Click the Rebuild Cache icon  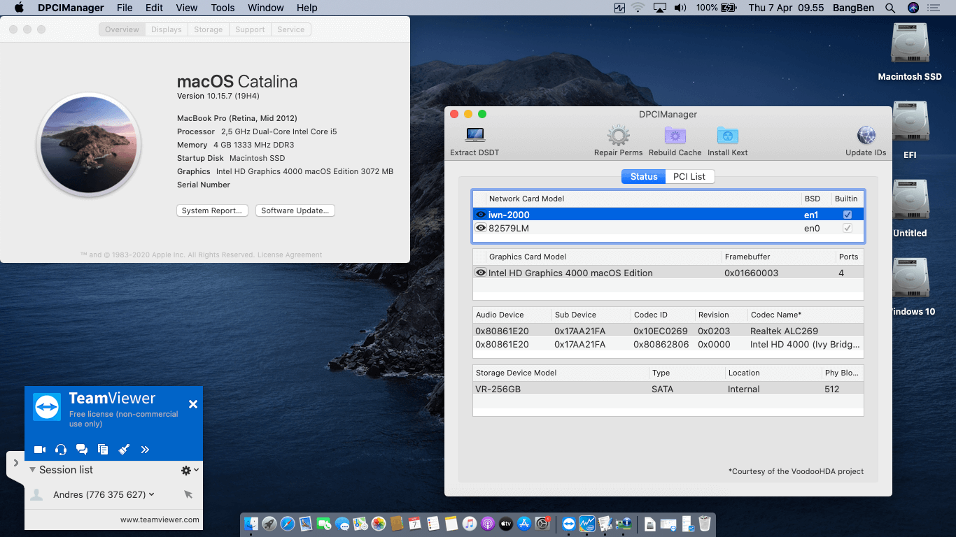click(675, 135)
